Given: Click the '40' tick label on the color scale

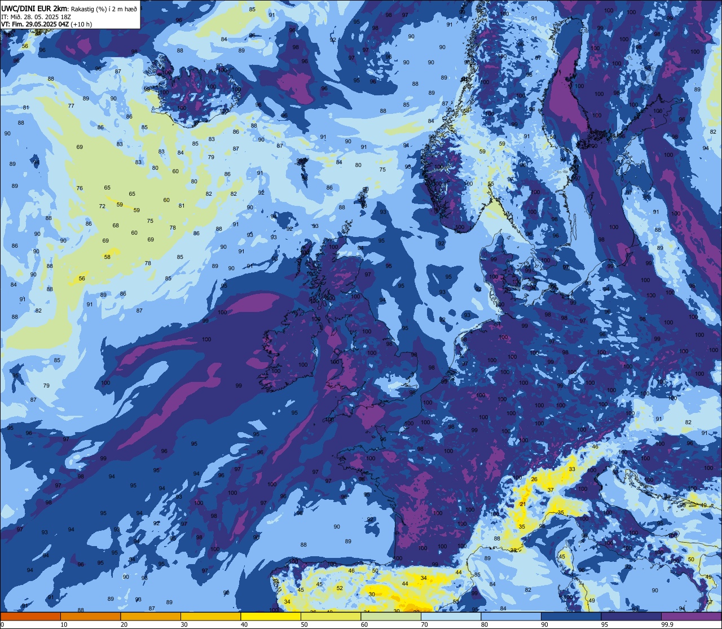Looking at the screenshot, I should (244, 624).
